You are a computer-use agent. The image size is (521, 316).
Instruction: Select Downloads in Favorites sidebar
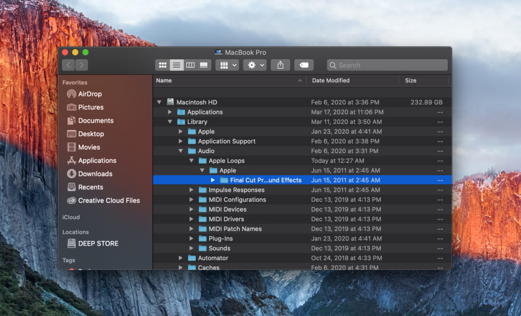[95, 174]
